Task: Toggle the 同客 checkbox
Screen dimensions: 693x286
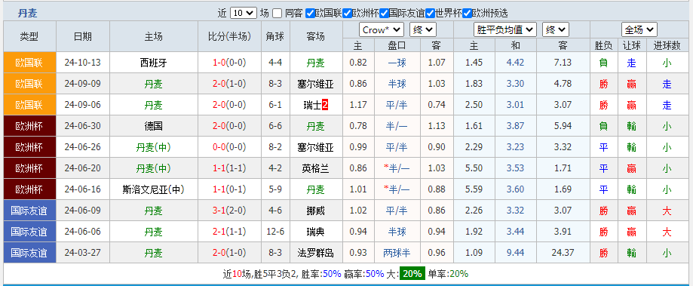Action: (277, 14)
